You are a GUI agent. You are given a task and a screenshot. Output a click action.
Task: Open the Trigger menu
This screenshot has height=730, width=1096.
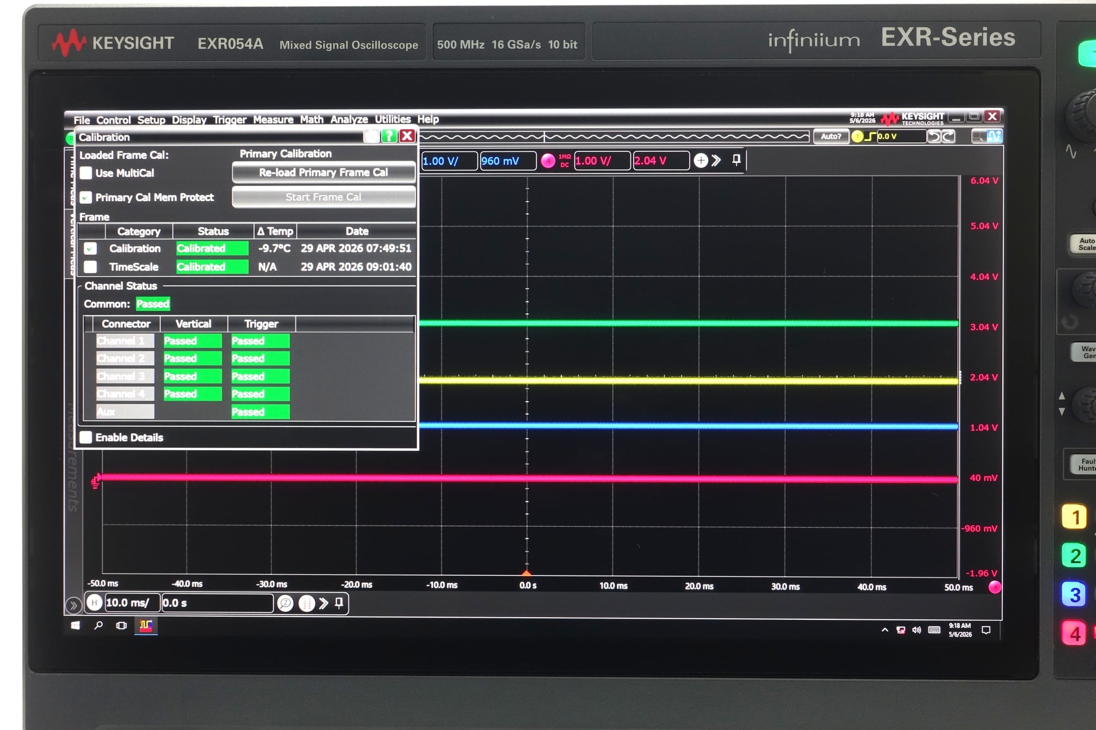[x=230, y=120]
